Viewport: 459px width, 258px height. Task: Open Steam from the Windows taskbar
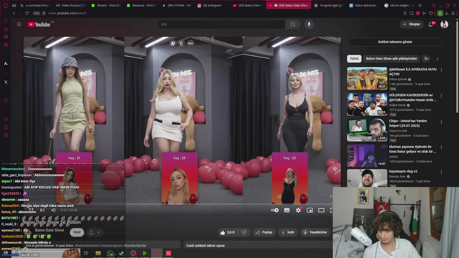pyautogui.click(x=122, y=253)
